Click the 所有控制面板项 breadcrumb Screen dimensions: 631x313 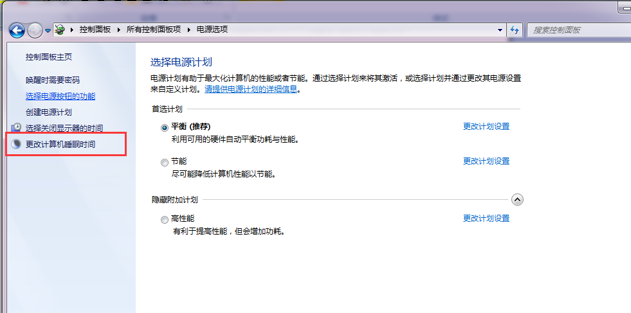[x=154, y=30]
